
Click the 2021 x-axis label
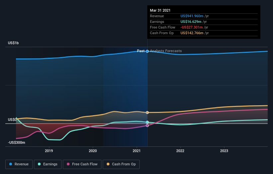(136, 151)
